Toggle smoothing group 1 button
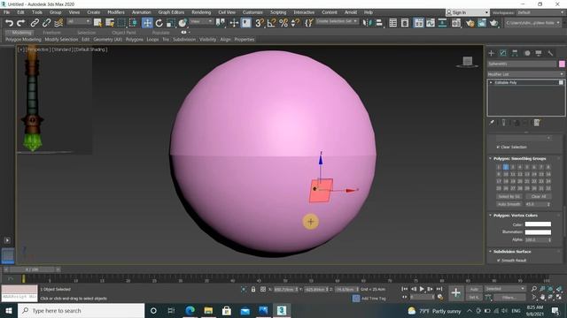567x318 pixels. click(499, 167)
